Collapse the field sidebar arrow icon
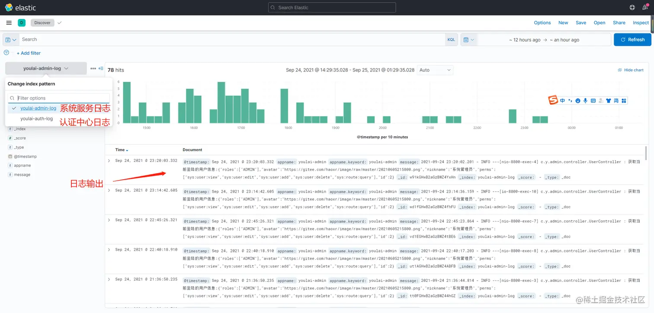Image resolution: width=654 pixels, height=313 pixels. point(101,68)
